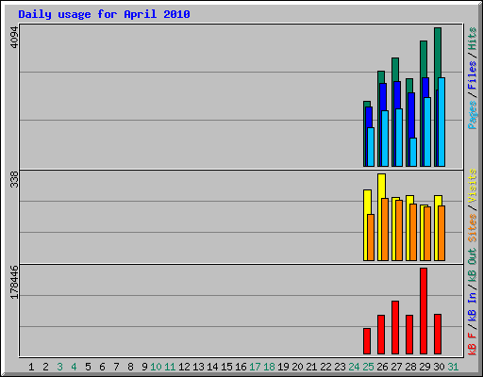Click green day 4 on the x-axis
Viewport: 483px width, 377px height.
tap(74, 367)
